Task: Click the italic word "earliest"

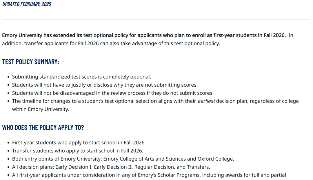Action: coord(206,101)
